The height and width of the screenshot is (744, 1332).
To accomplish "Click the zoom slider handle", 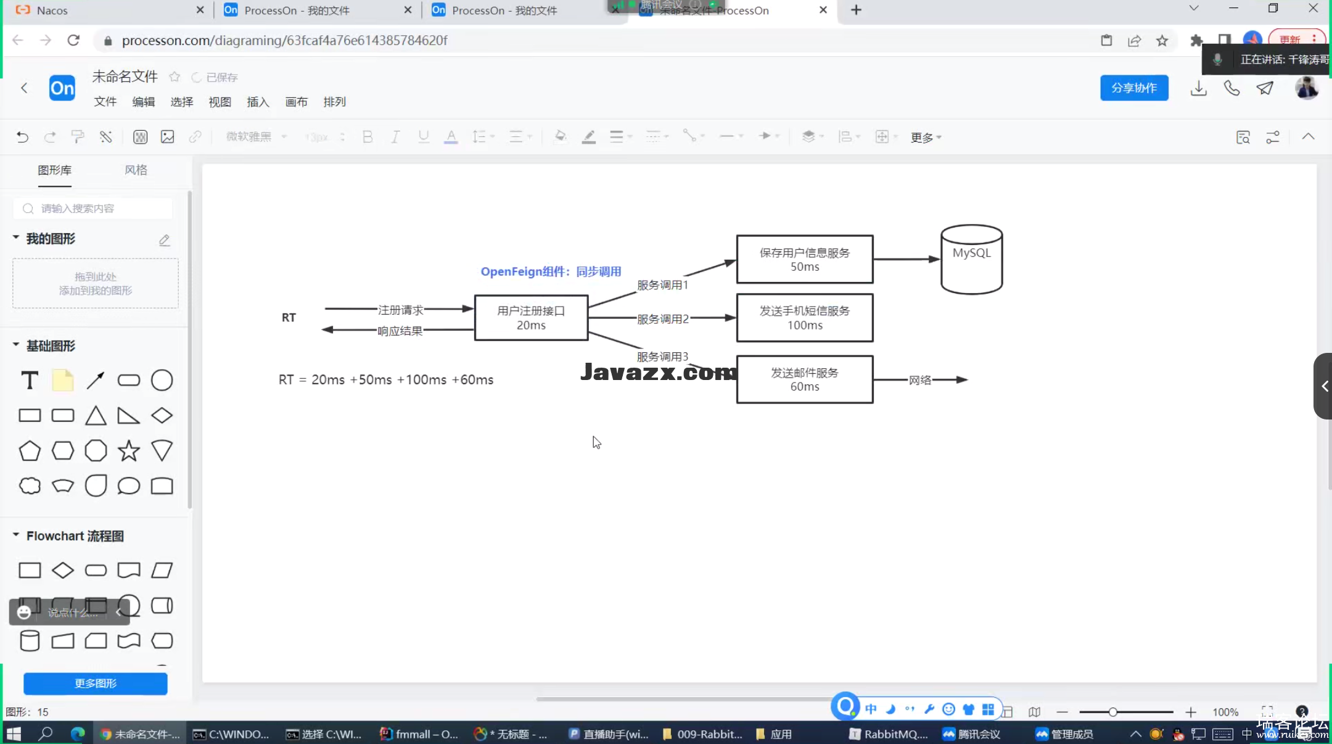I will tap(1112, 712).
